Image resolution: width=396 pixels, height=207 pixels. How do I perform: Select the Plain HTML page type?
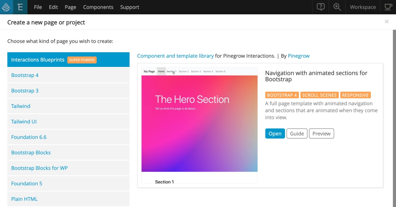click(24, 199)
